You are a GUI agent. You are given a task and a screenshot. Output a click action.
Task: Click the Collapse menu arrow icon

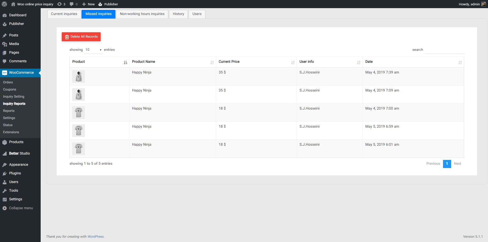tap(5, 208)
